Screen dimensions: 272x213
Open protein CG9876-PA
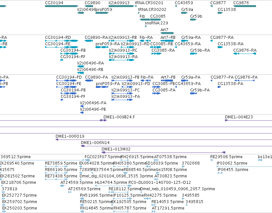pyautogui.click(x=245, y=81)
